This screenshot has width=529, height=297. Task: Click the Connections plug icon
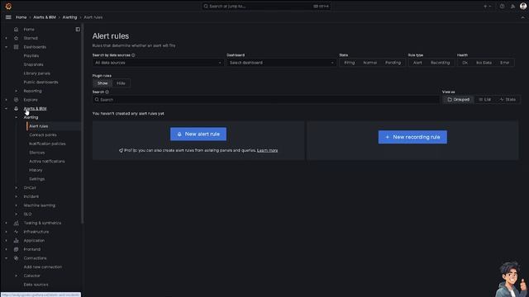pyautogui.click(x=16, y=258)
